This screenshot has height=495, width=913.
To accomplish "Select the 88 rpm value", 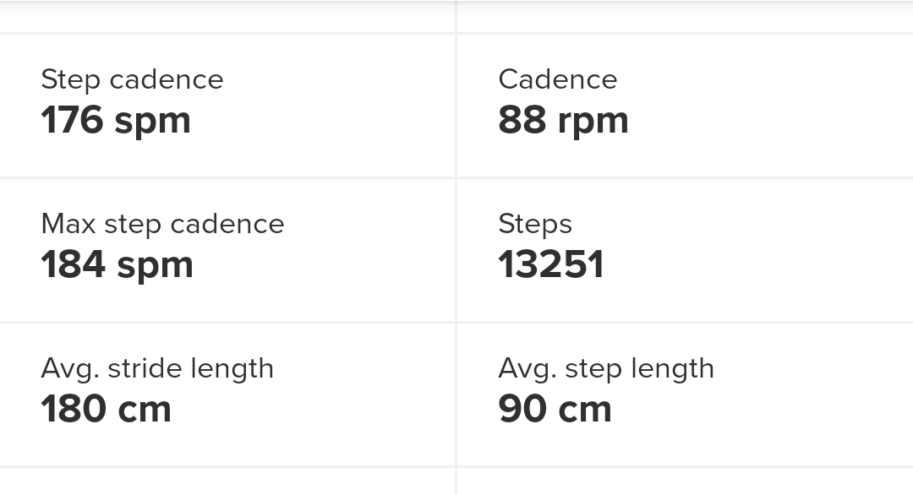I will pyautogui.click(x=563, y=120).
